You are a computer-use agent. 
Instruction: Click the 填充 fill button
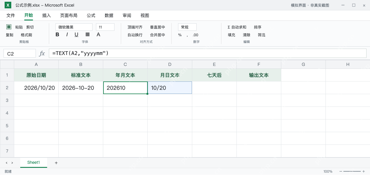click(x=232, y=35)
